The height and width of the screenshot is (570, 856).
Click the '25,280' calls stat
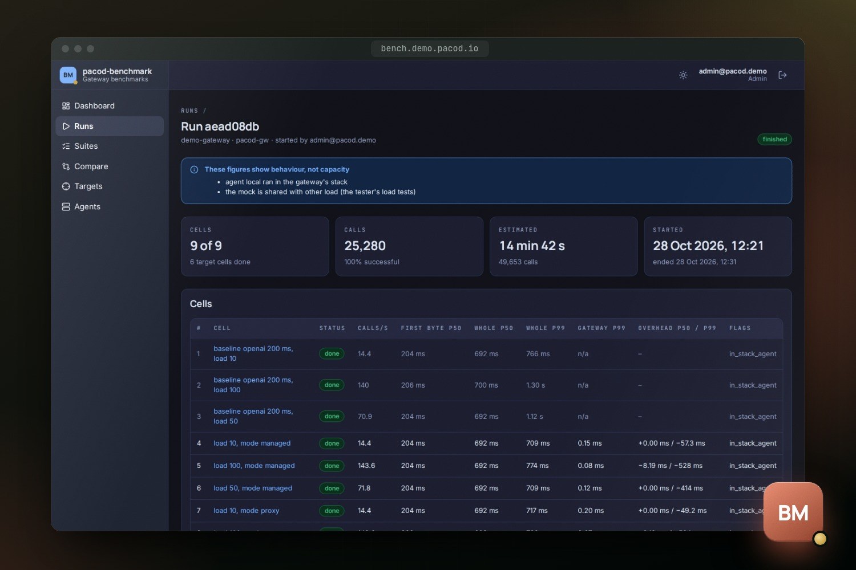(365, 246)
